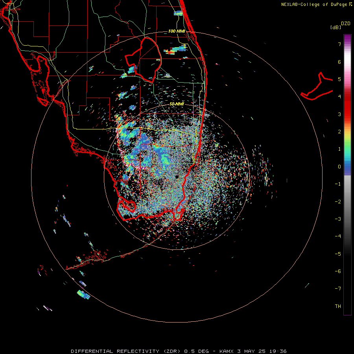Click the 1 dB value on the scale
Image resolution: width=354 pixels, height=354 pixels.
coord(339,149)
